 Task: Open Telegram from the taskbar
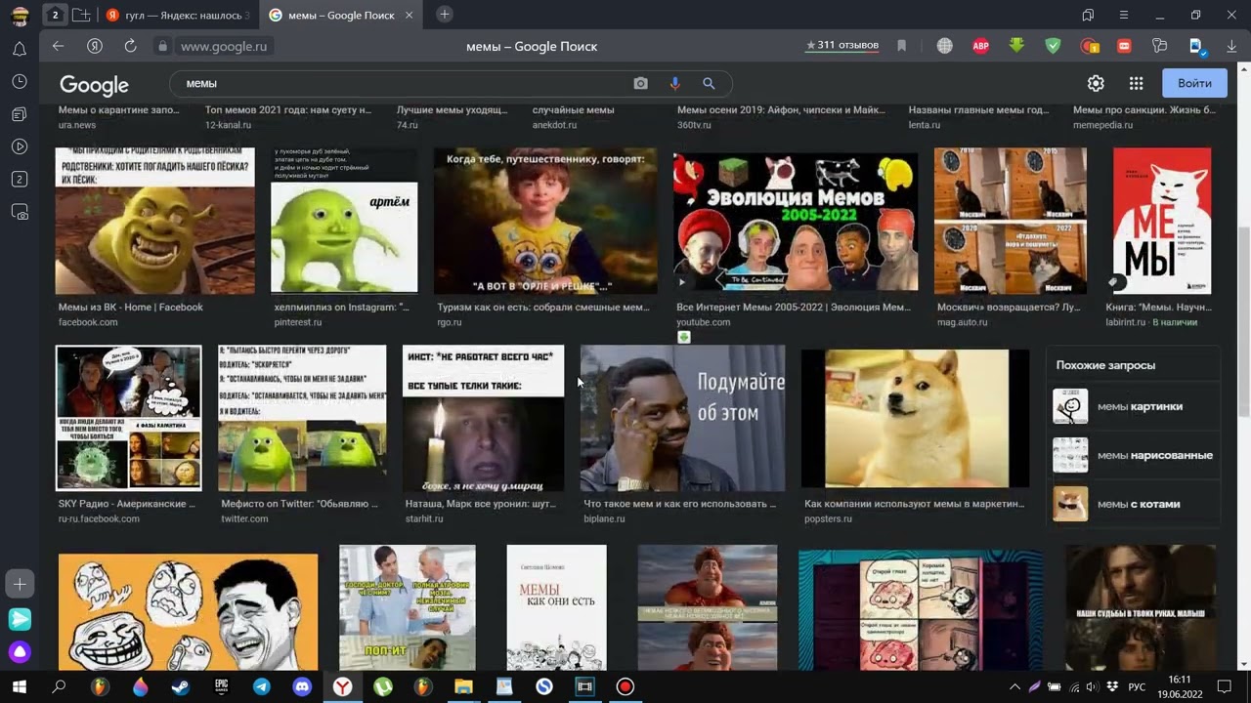click(262, 686)
